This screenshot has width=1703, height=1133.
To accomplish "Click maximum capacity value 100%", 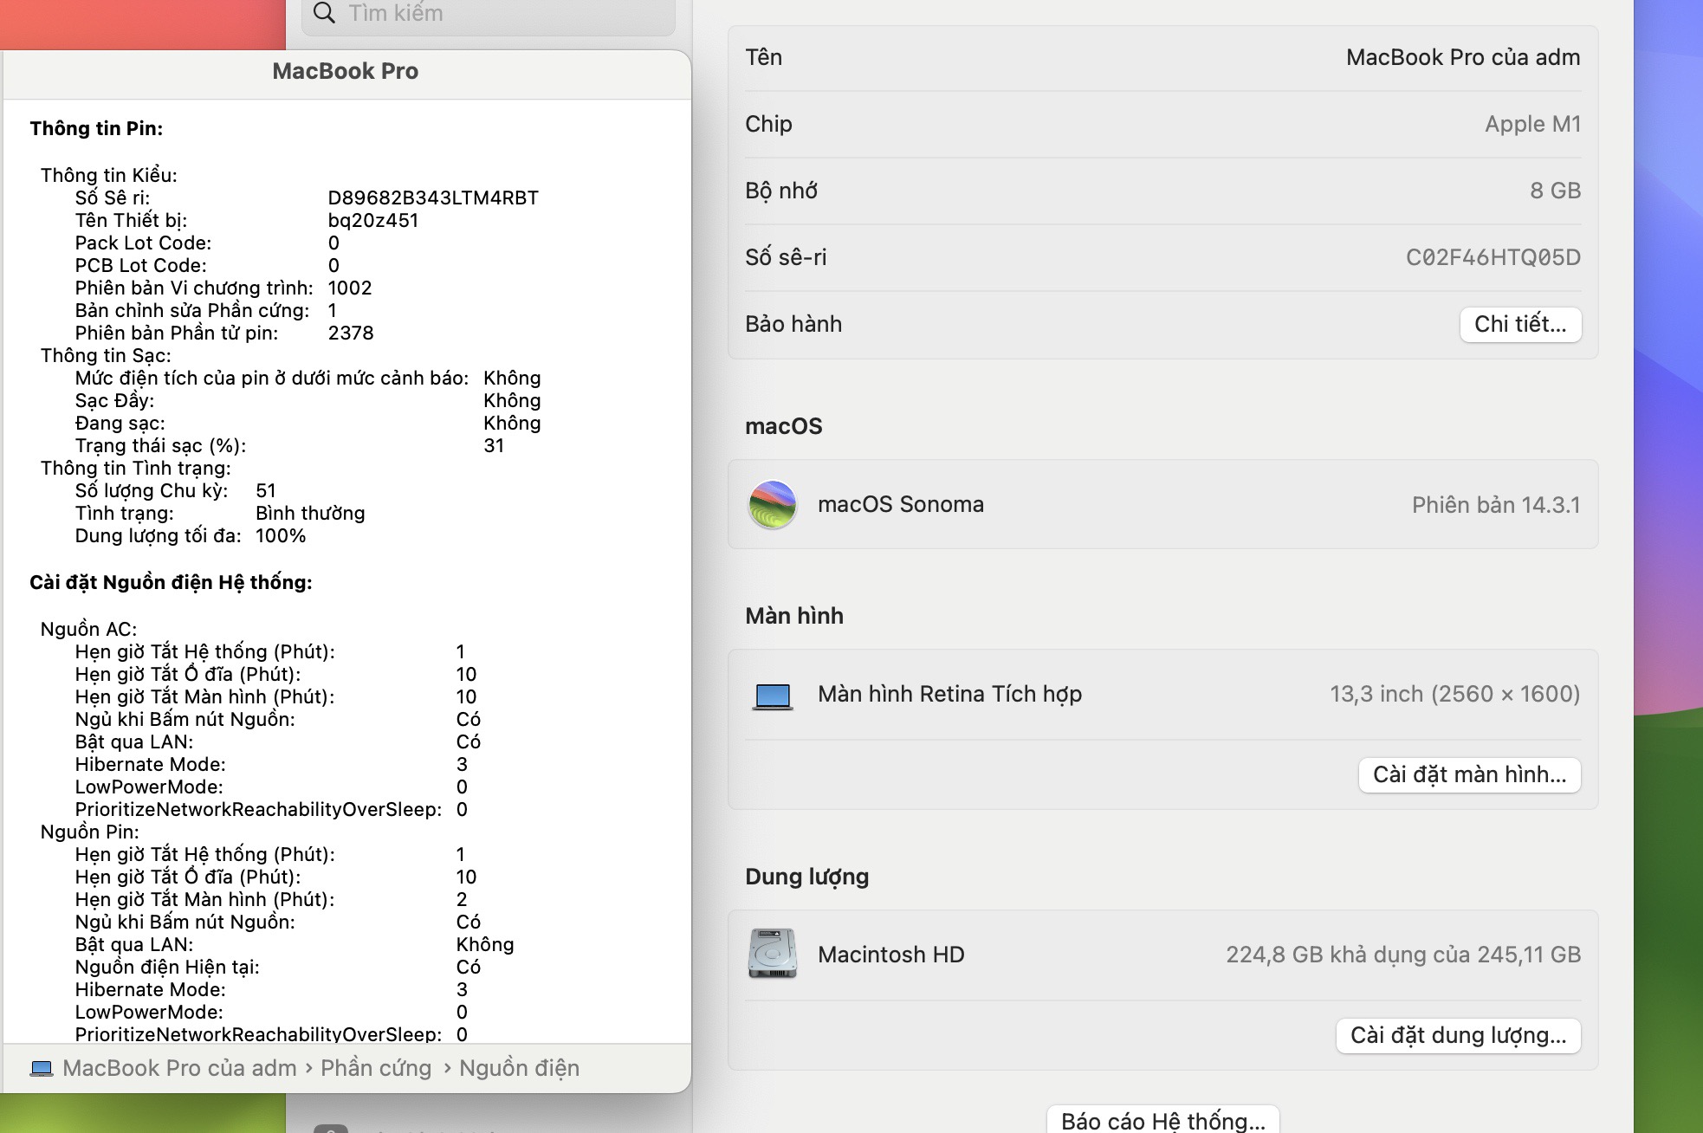I will coord(281,535).
